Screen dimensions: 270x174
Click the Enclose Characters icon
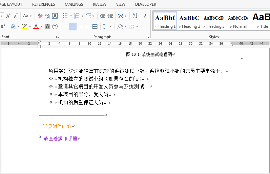point(55,26)
